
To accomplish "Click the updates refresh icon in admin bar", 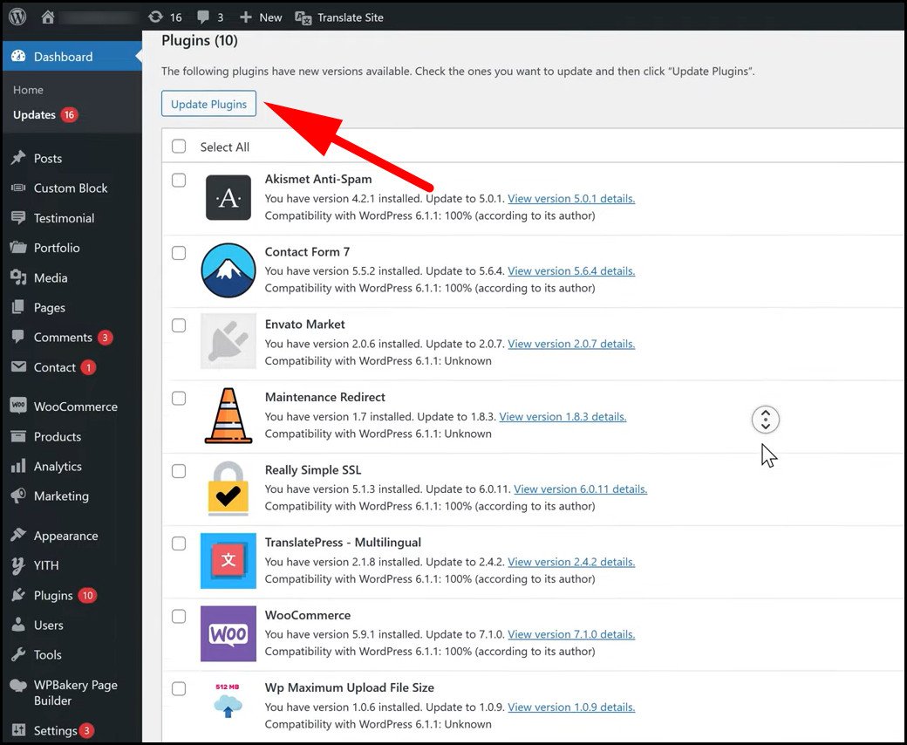I will [155, 17].
